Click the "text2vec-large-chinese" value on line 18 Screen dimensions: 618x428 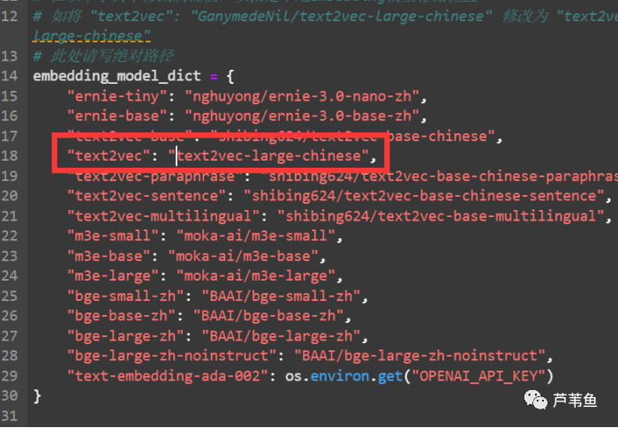(268, 155)
